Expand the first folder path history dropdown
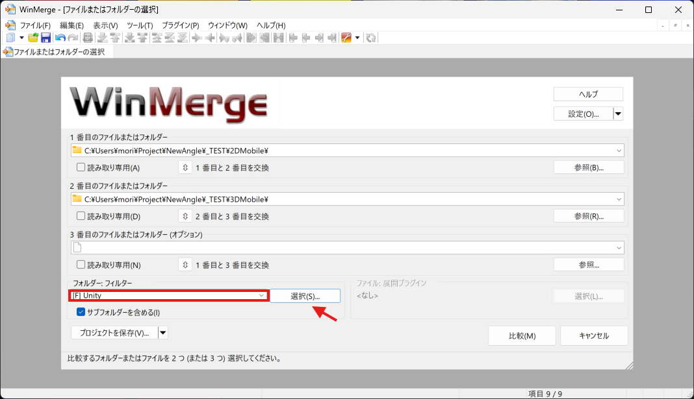 (619, 150)
